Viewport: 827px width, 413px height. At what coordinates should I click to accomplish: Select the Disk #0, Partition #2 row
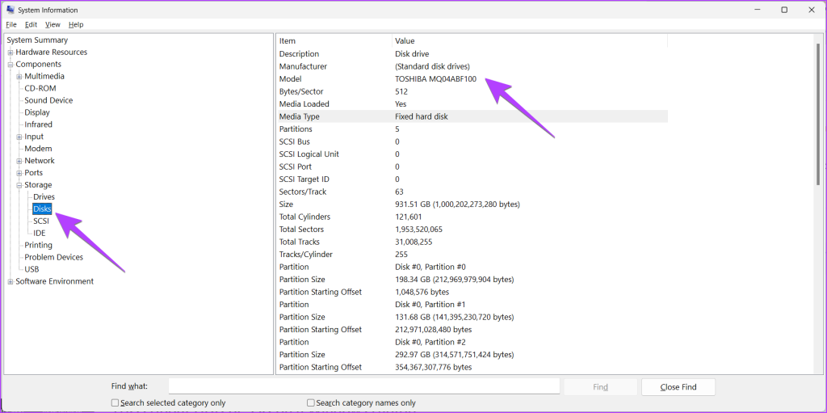[x=472, y=342]
